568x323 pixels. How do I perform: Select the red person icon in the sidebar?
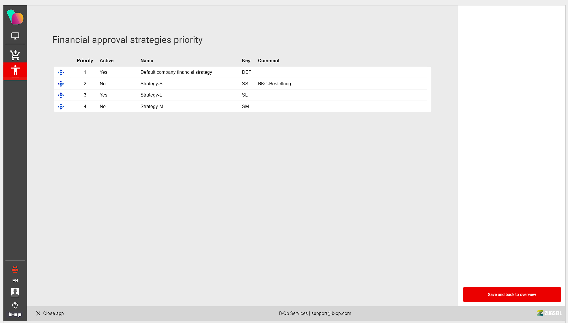tap(15, 70)
